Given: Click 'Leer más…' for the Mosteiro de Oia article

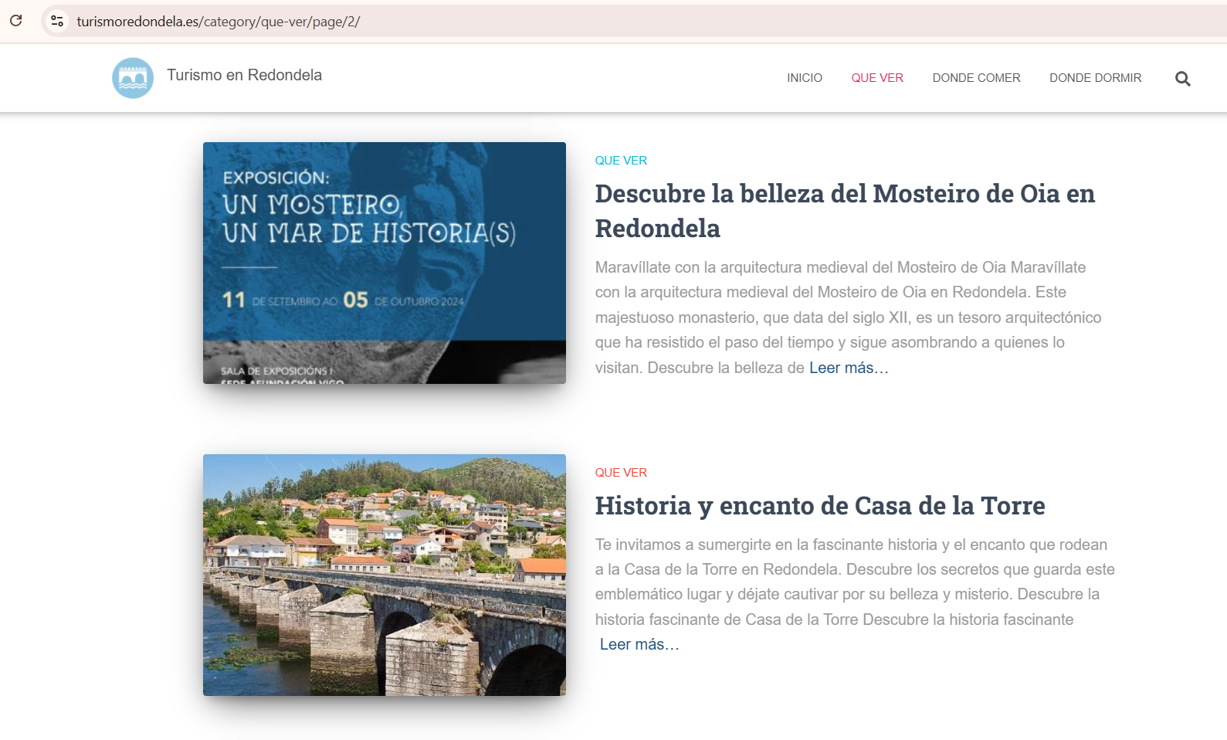Looking at the screenshot, I should pyautogui.click(x=849, y=368).
